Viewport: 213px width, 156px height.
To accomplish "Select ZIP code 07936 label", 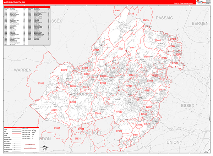I will pyautogui.click(x=162, y=90).
